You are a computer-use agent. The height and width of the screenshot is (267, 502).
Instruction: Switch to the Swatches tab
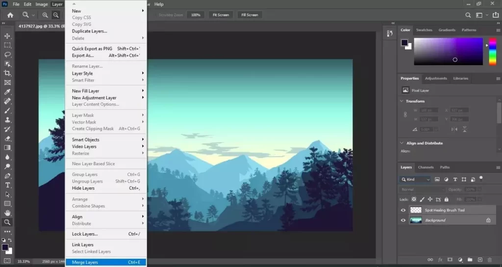click(x=424, y=30)
